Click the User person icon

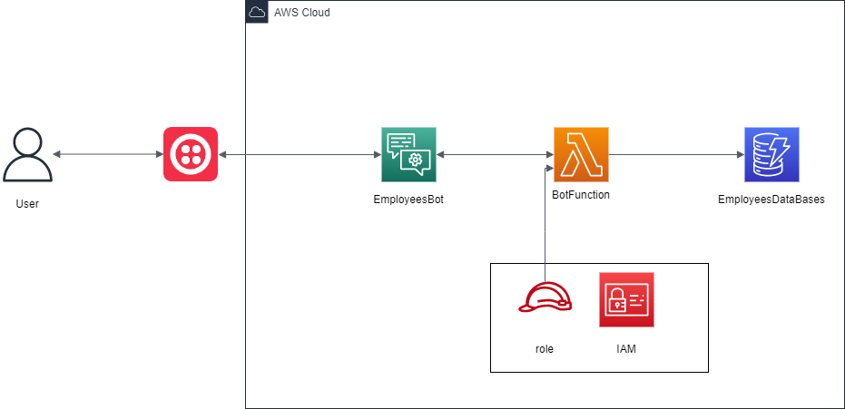(27, 154)
